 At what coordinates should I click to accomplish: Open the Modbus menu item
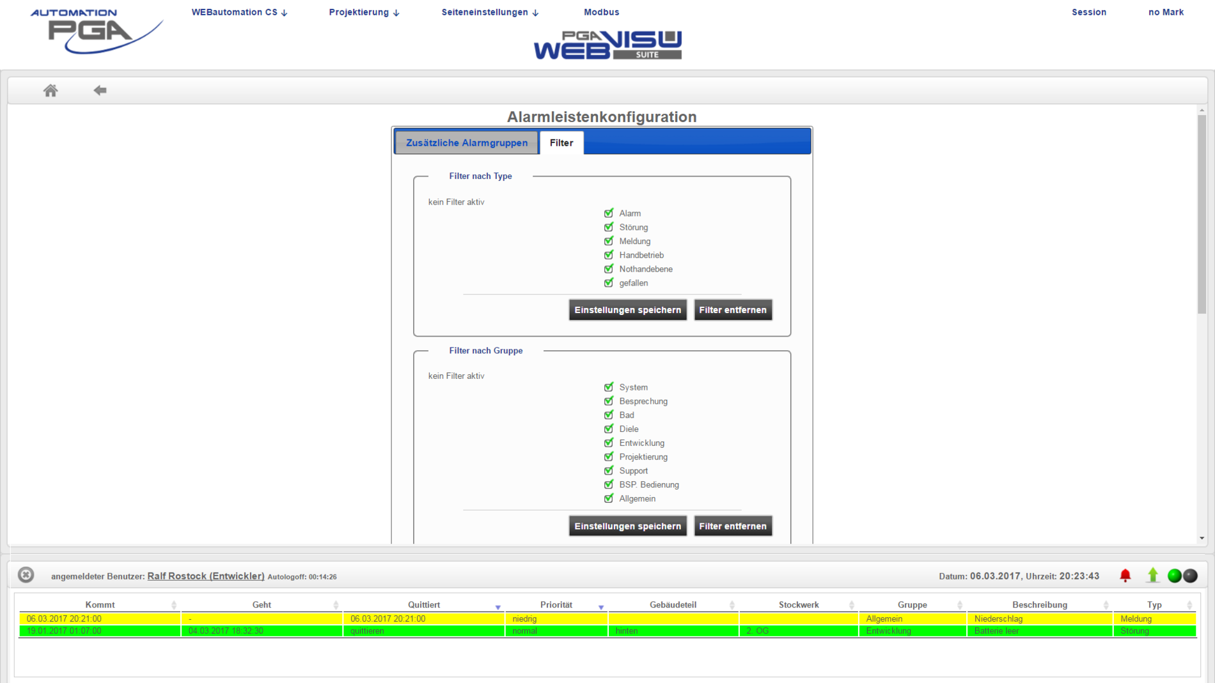(x=601, y=12)
